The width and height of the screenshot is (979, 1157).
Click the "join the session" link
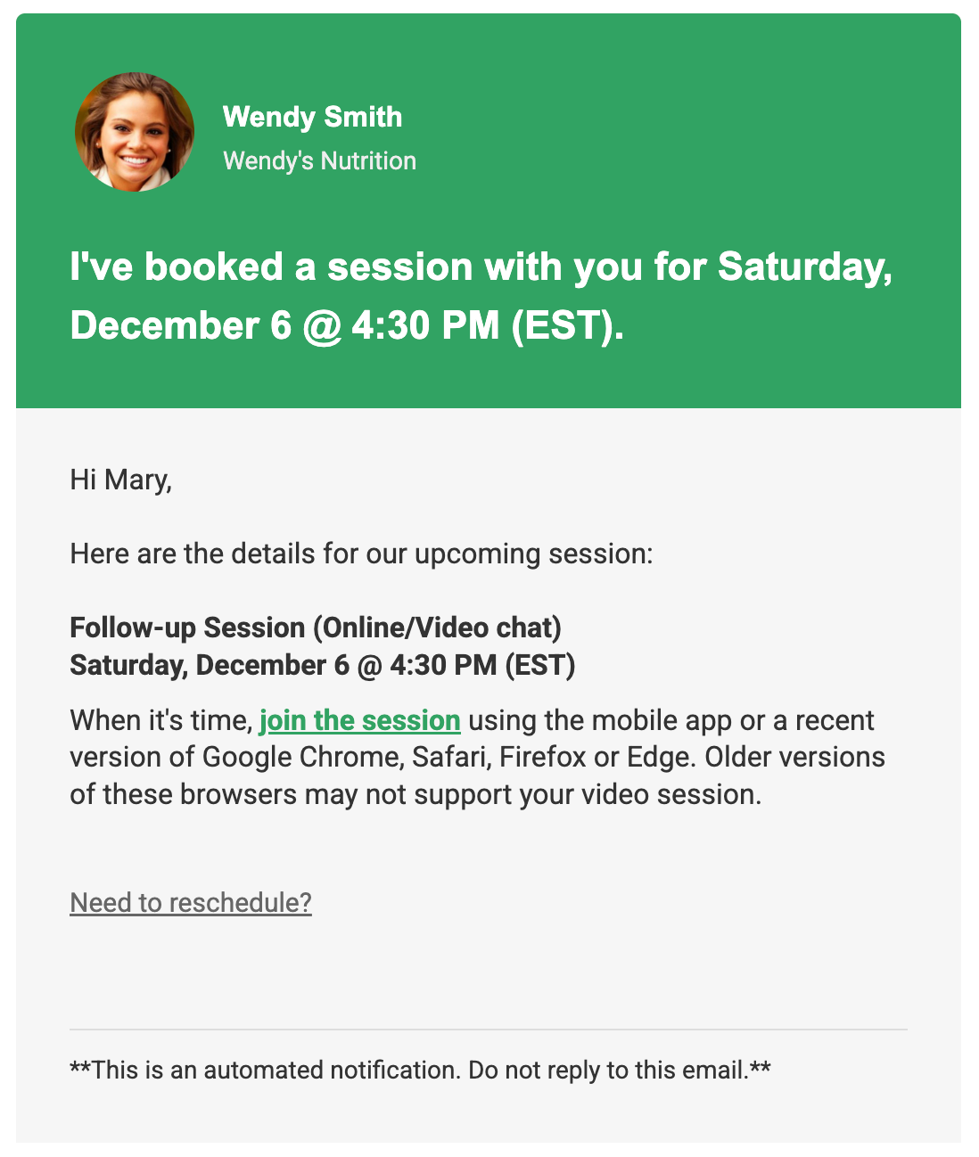359,720
